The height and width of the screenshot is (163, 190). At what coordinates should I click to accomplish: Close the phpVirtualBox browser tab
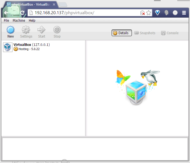coord(54,4)
